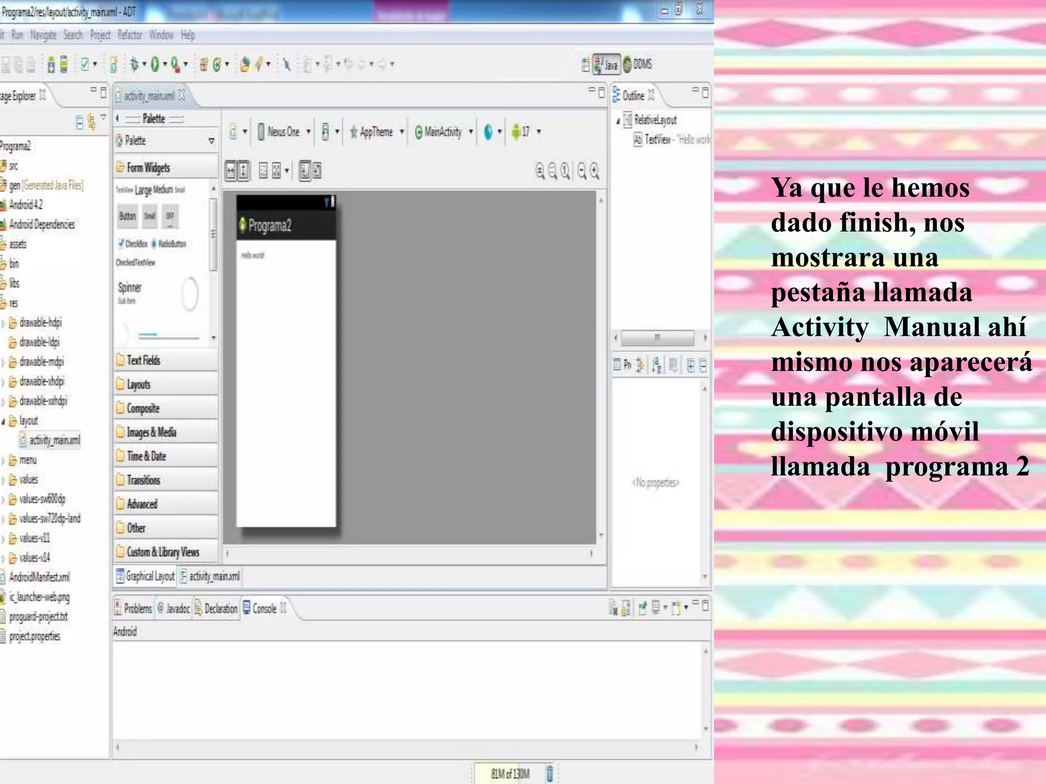Open the Javadoc tab
Screen dimensions: 1046x784
(x=174, y=608)
